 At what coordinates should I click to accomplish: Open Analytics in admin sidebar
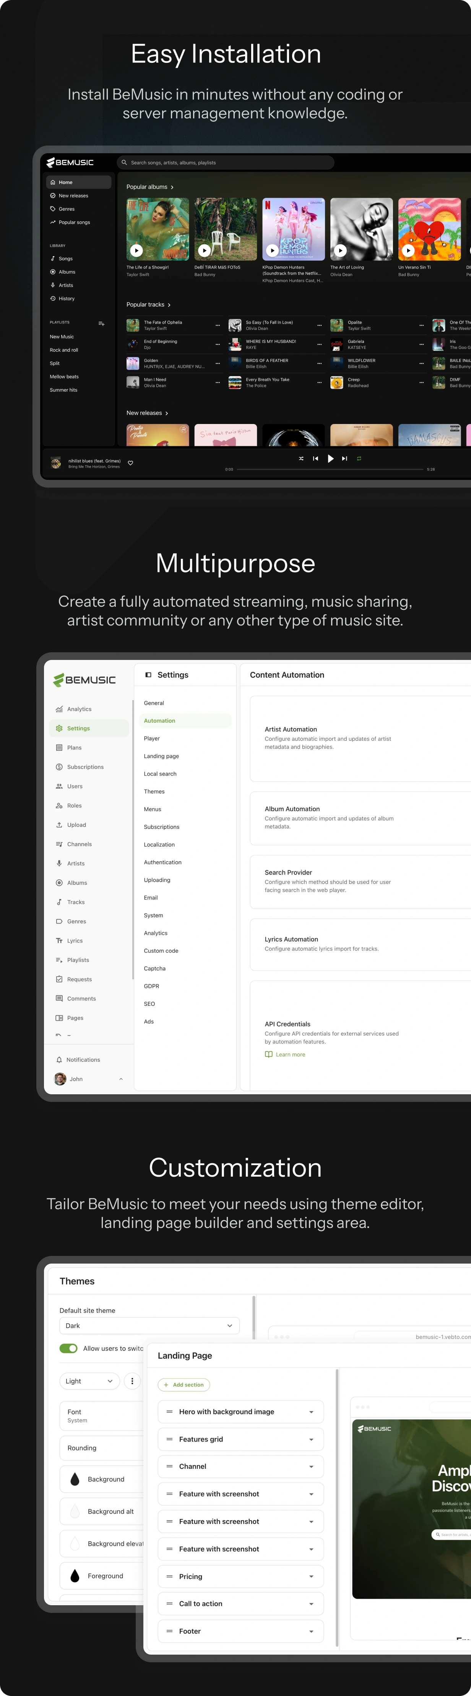79,709
